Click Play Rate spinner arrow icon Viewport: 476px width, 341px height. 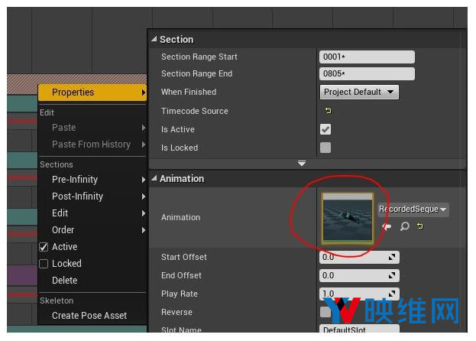(392, 294)
